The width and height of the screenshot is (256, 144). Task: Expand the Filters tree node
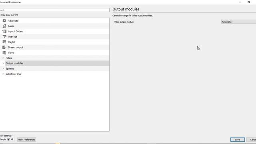[3, 58]
